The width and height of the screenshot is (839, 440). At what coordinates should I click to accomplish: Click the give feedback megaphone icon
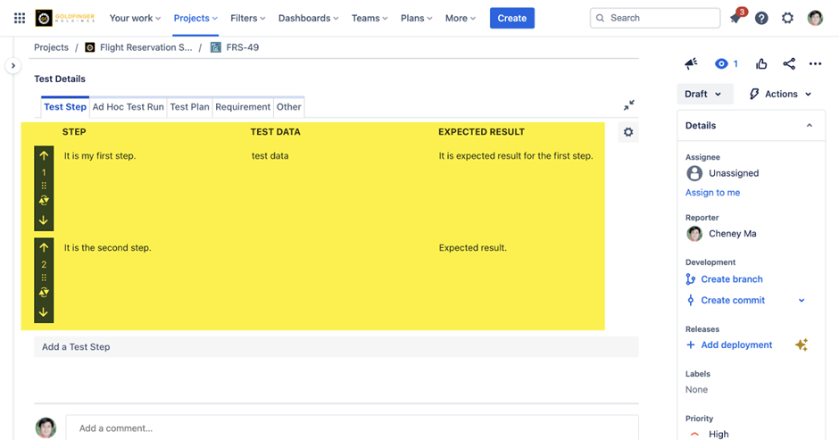click(691, 63)
